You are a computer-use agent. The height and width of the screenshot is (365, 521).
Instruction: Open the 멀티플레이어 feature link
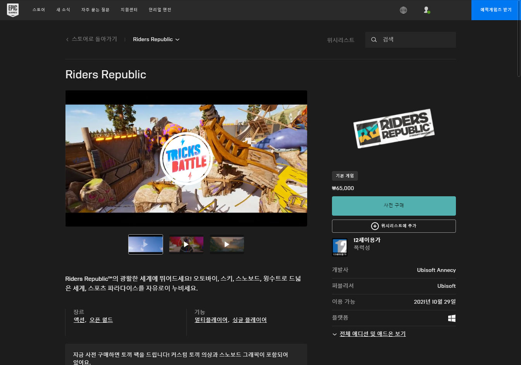point(211,320)
